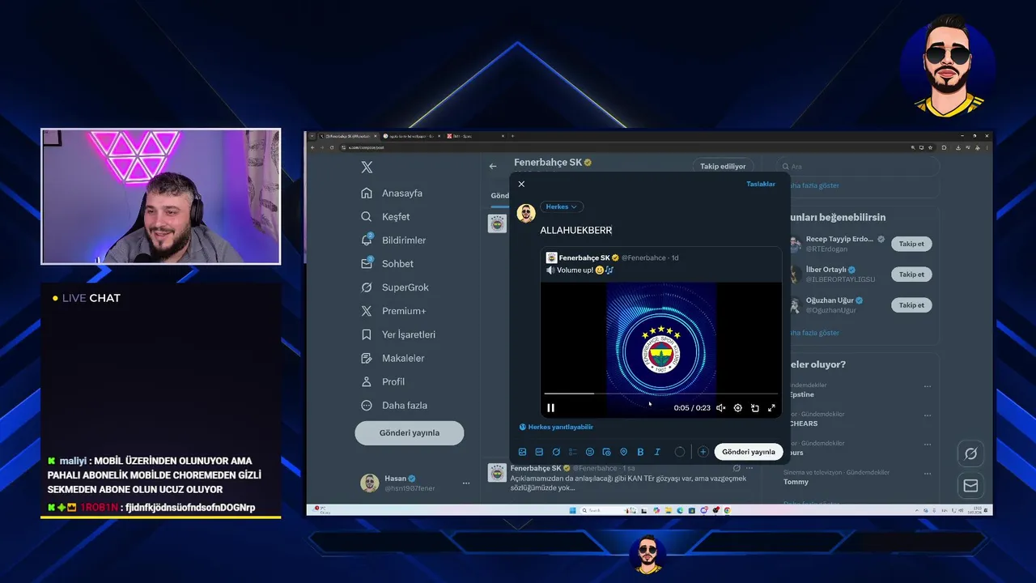This screenshot has width=1036, height=583.
Task: Click the Ara search field
Action: point(860,167)
